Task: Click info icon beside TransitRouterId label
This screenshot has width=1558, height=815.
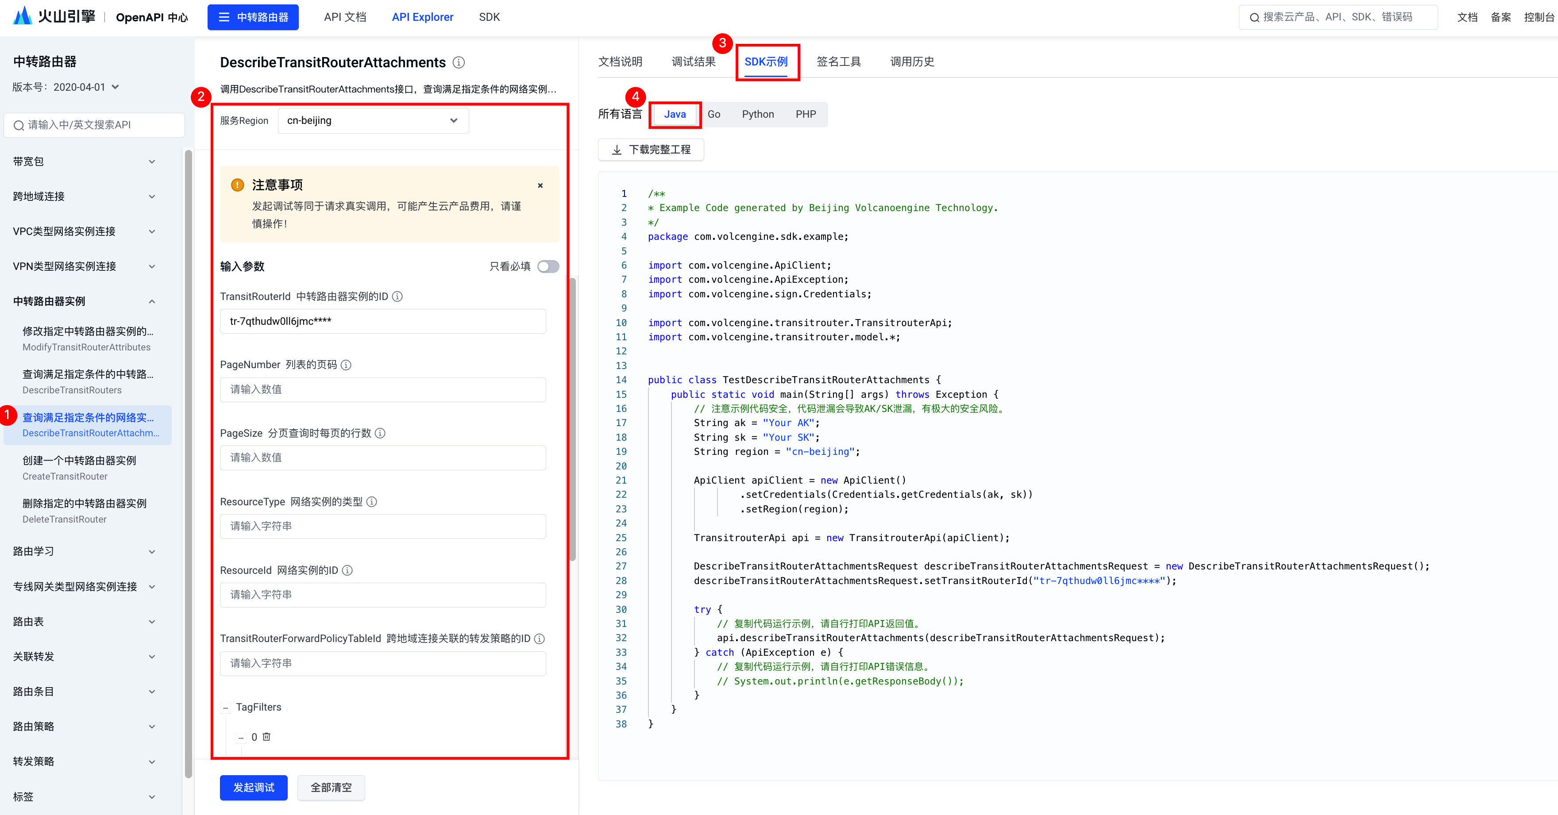Action: point(397,296)
